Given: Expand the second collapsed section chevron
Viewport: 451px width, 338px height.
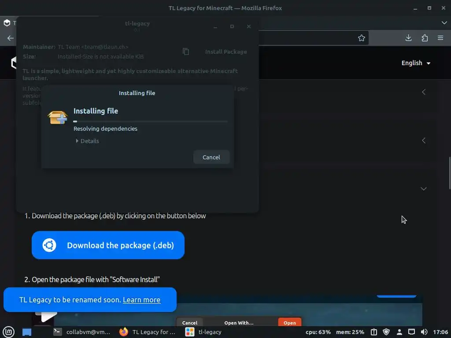Looking at the screenshot, I should (424, 140).
